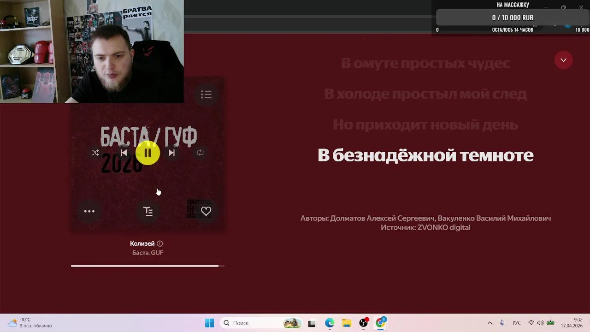
Task: Jump to lyric line В омуте простых чудес
Action: (425, 63)
